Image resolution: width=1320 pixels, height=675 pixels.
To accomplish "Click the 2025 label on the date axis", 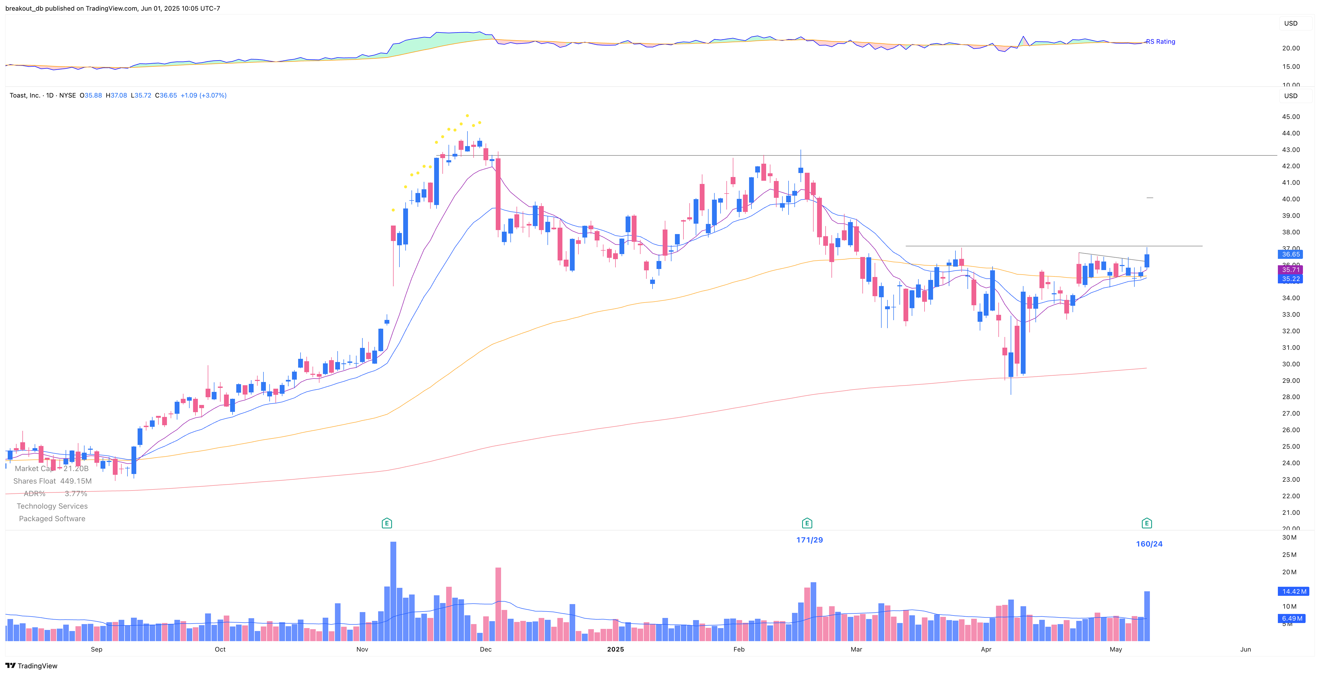I will (615, 649).
